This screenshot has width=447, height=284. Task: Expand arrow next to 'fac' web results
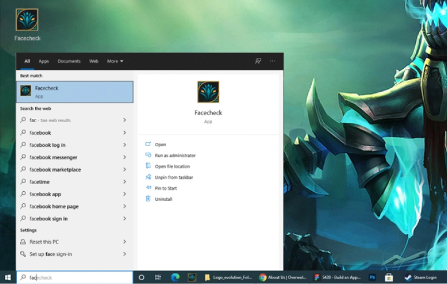coord(125,120)
